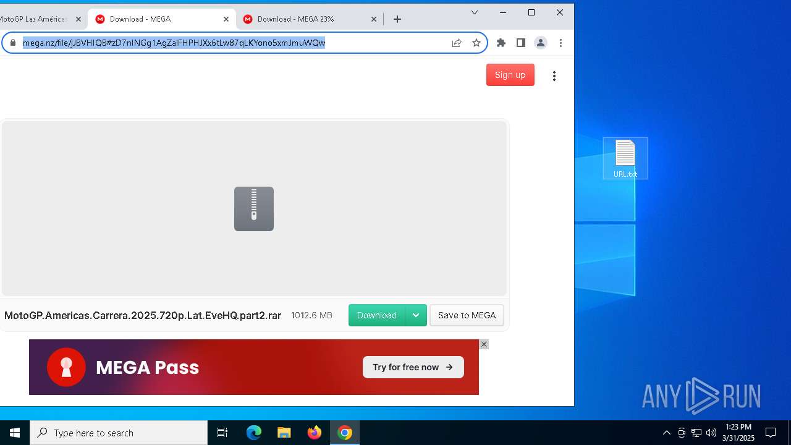Click the system tray device icon
This screenshot has height=445, width=791.
(x=682, y=433)
